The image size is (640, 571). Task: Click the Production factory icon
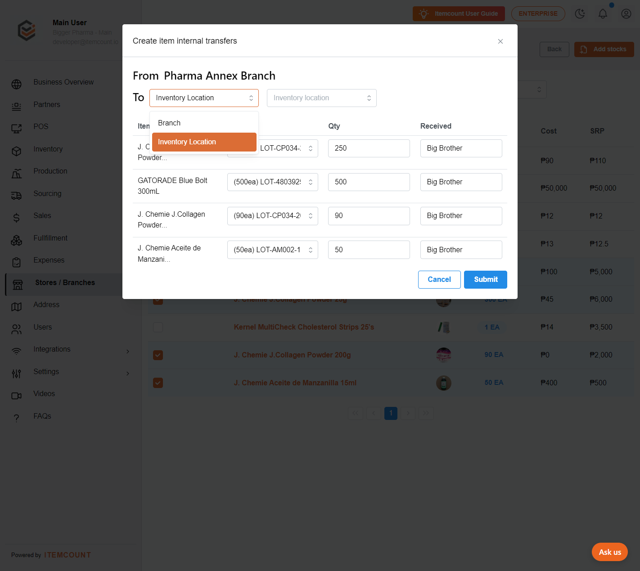click(17, 173)
